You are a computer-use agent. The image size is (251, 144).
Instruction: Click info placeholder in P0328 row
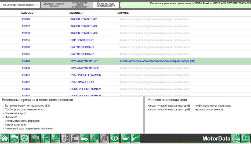click(x=154, y=19)
